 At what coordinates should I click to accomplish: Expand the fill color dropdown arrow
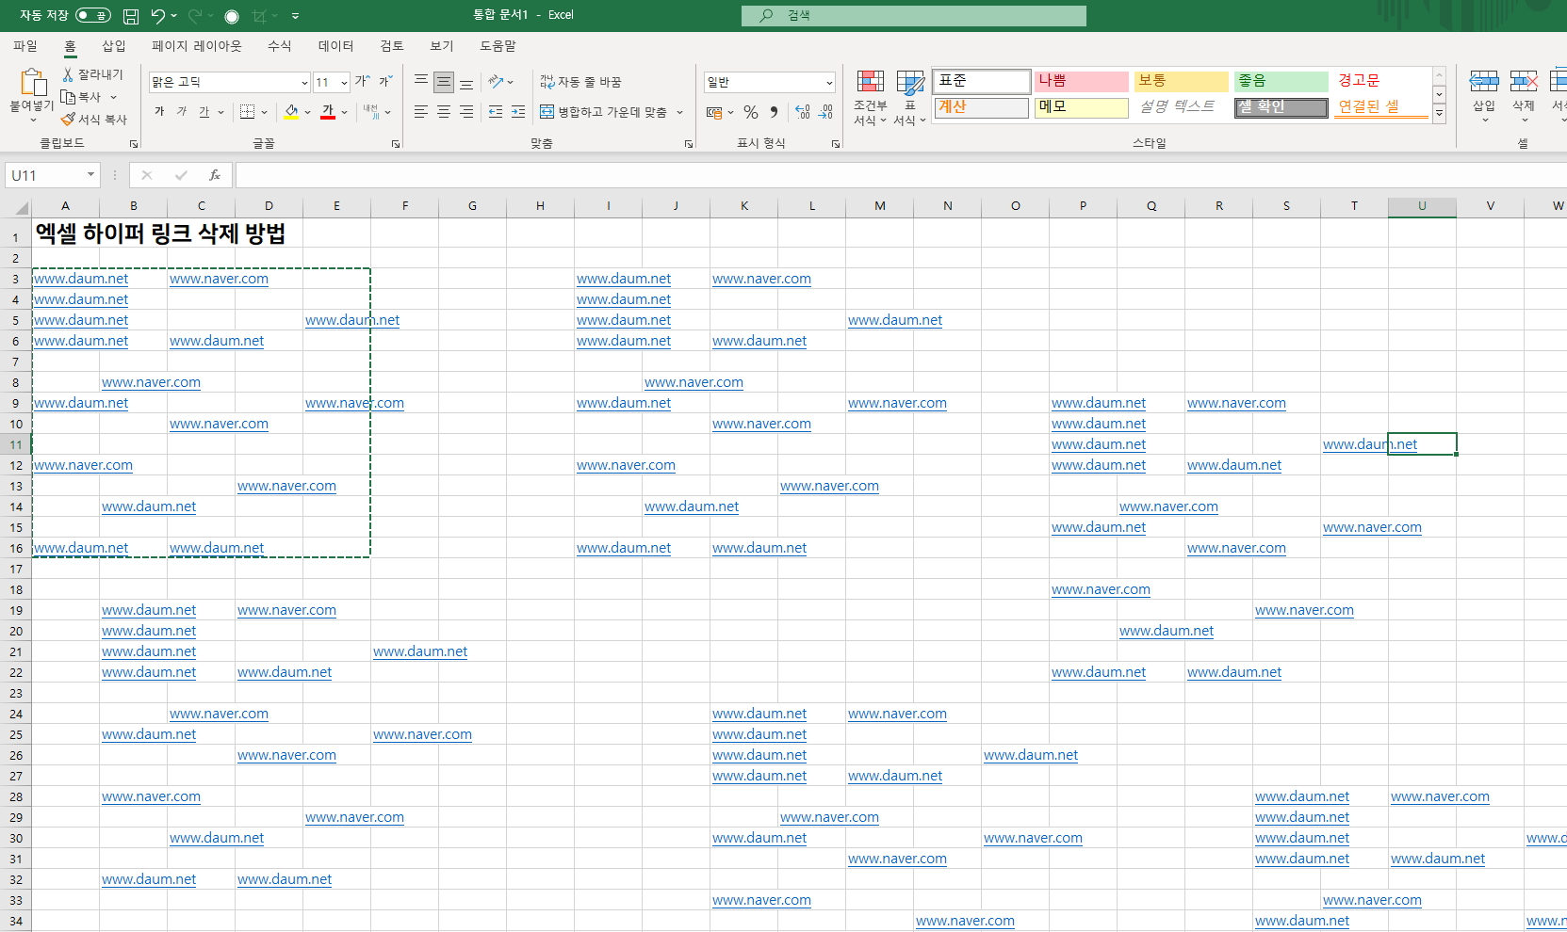click(x=308, y=112)
